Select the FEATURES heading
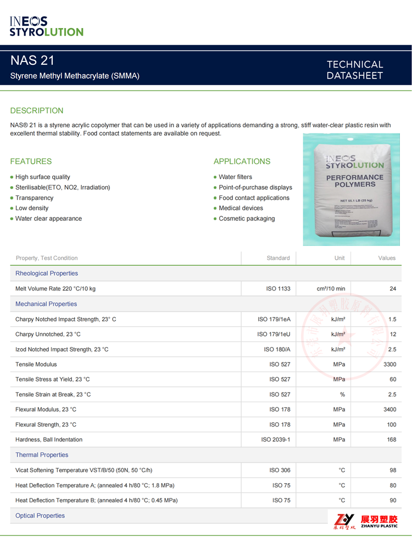 (31, 161)
